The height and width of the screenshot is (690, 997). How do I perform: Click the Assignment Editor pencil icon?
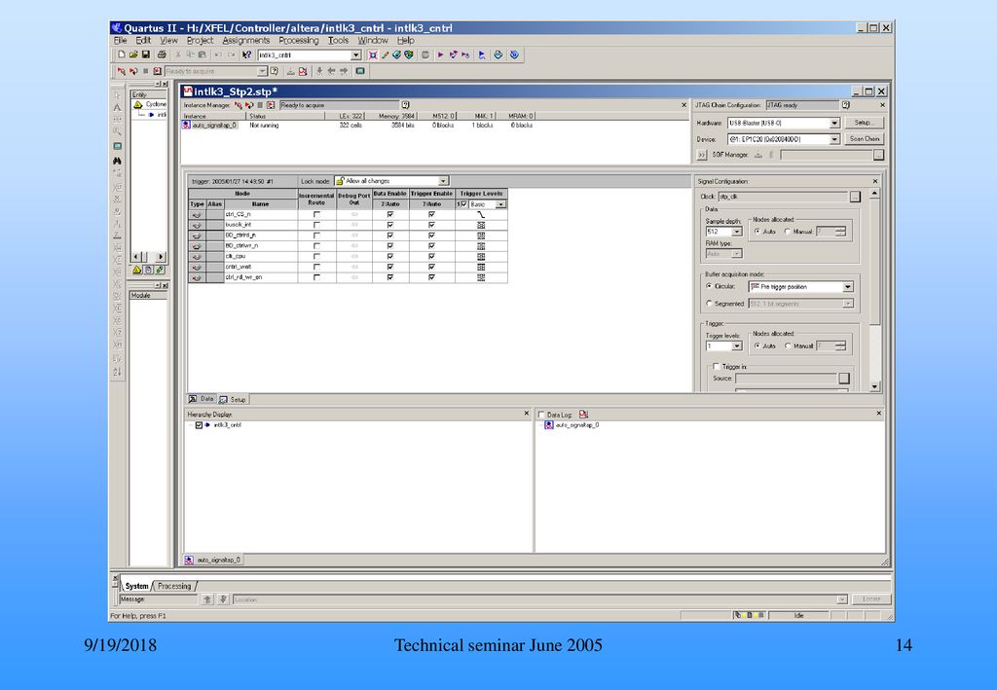tap(385, 54)
